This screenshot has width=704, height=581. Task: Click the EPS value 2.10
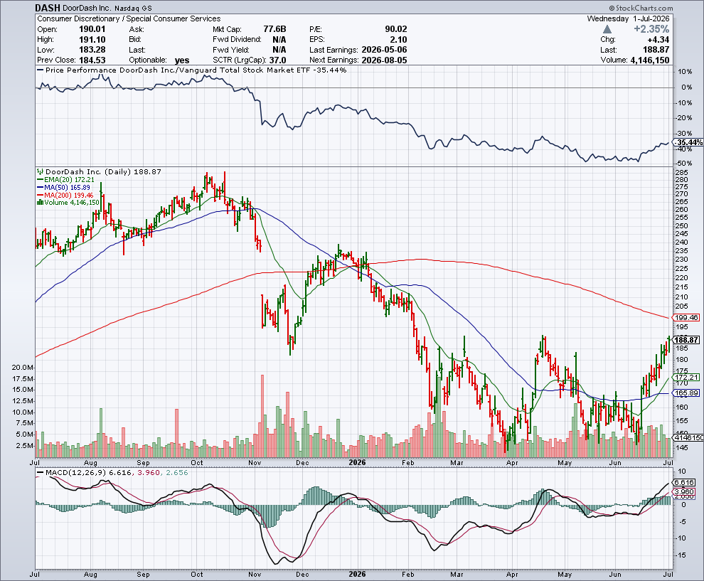point(399,40)
